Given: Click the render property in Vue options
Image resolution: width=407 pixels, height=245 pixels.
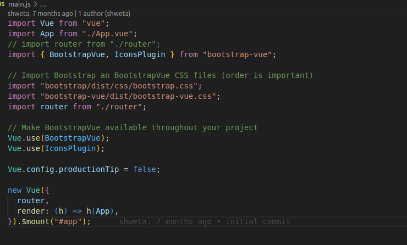Looking at the screenshot, I should [x=31, y=211].
